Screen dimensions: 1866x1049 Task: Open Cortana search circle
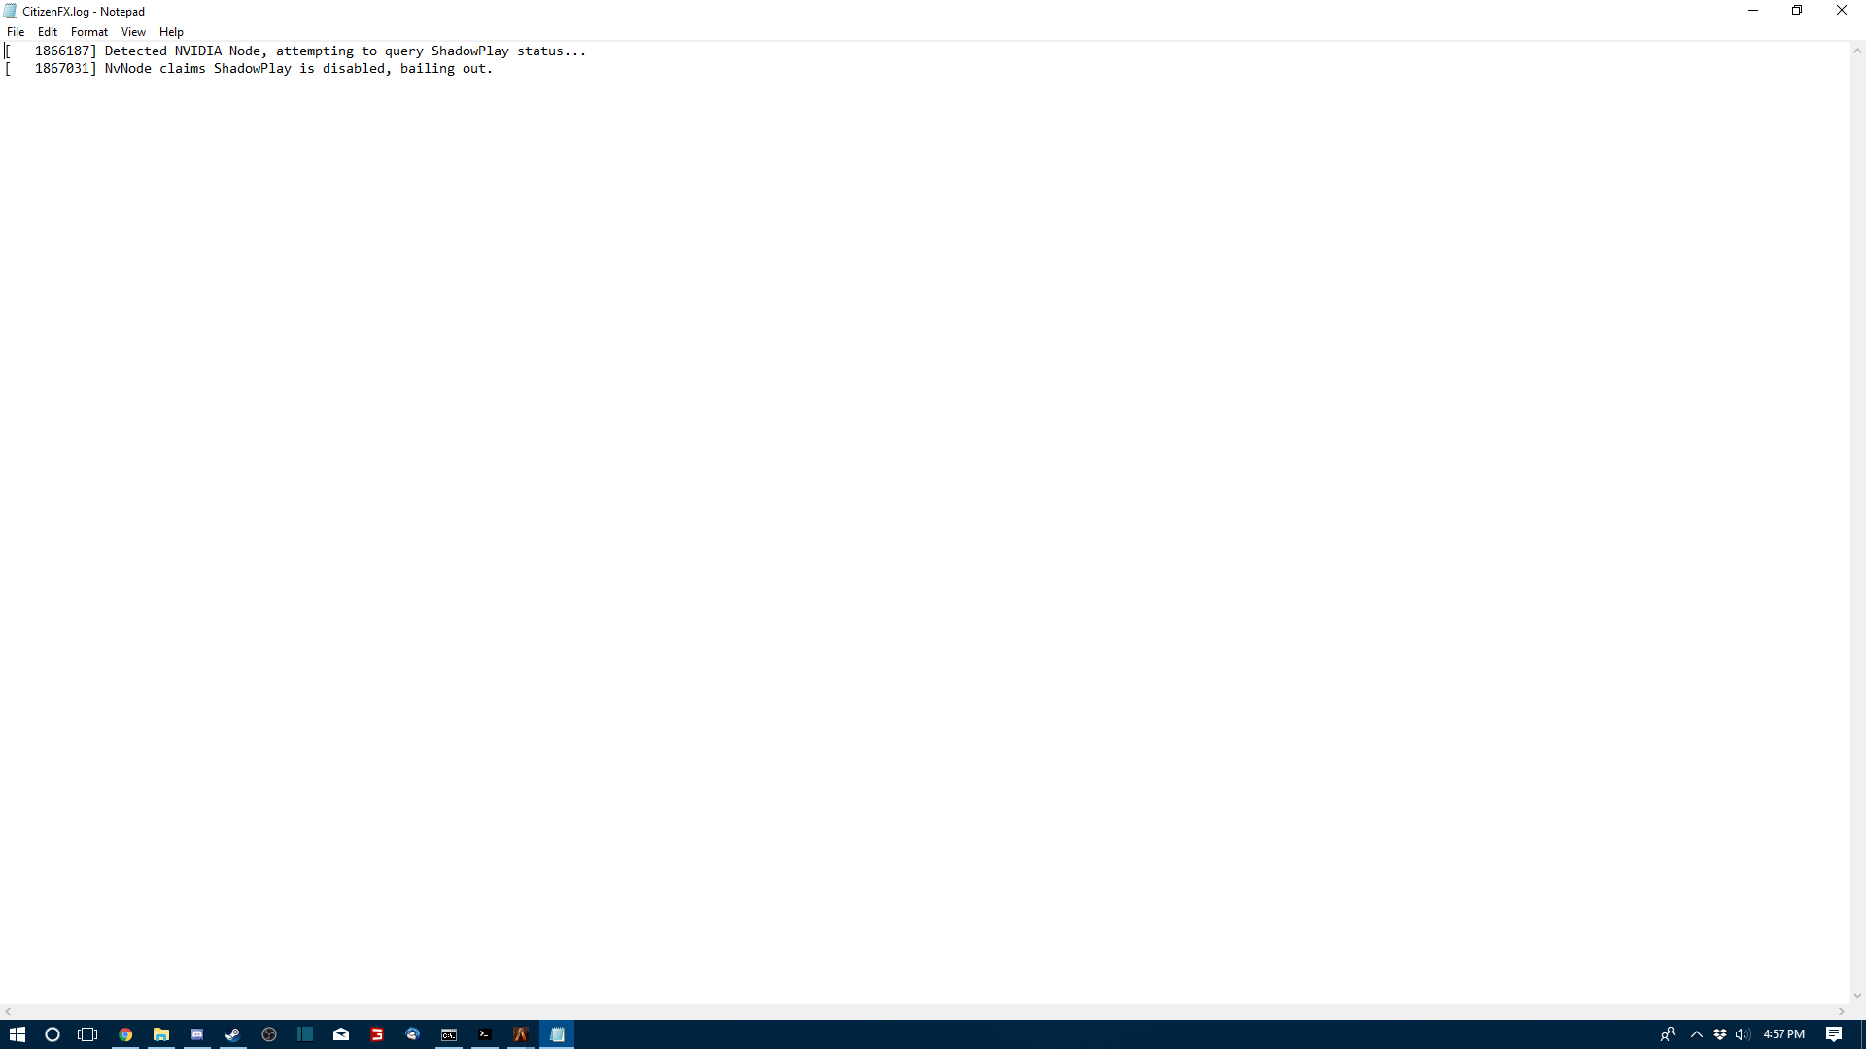click(52, 1034)
